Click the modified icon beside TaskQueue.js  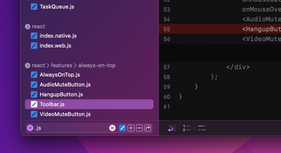[x=34, y=6]
